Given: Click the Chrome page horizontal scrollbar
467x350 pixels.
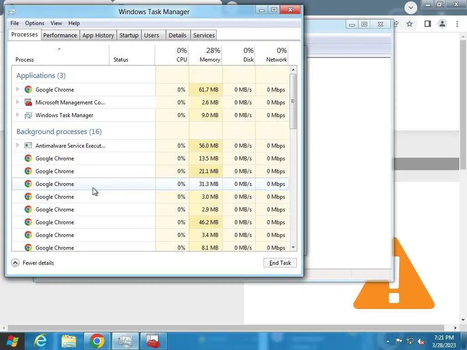Looking at the screenshot, I should (x=226, y=328).
